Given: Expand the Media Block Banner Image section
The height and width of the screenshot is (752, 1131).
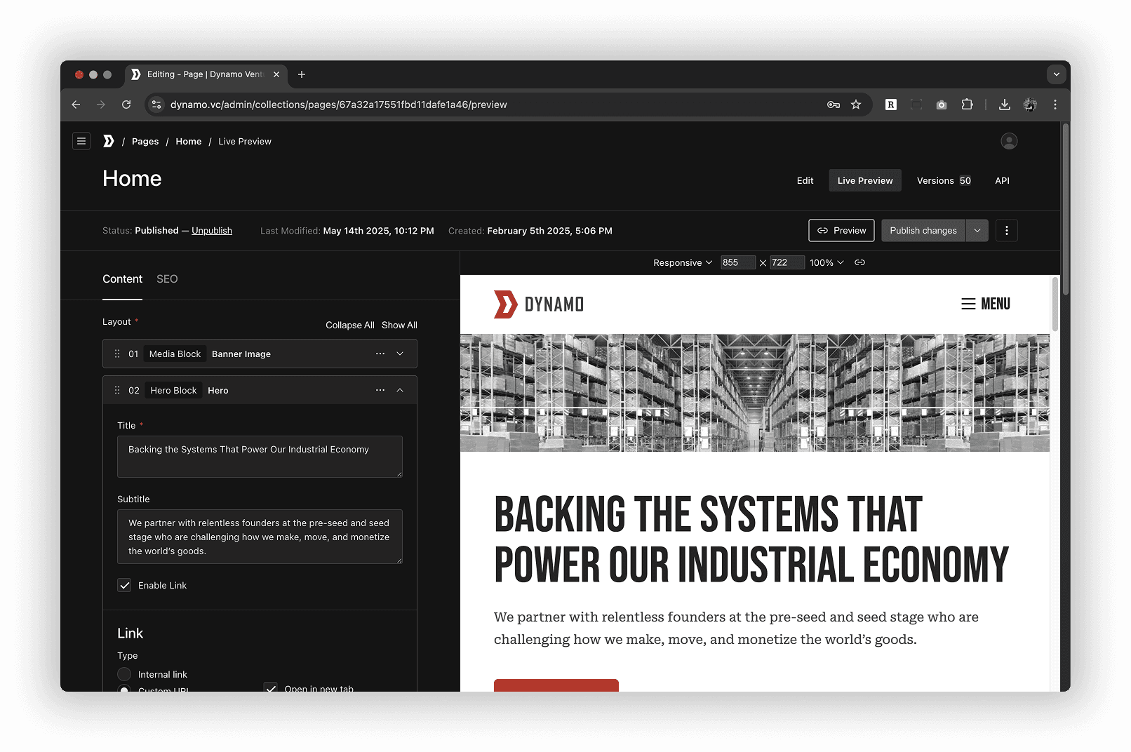Looking at the screenshot, I should pos(399,354).
